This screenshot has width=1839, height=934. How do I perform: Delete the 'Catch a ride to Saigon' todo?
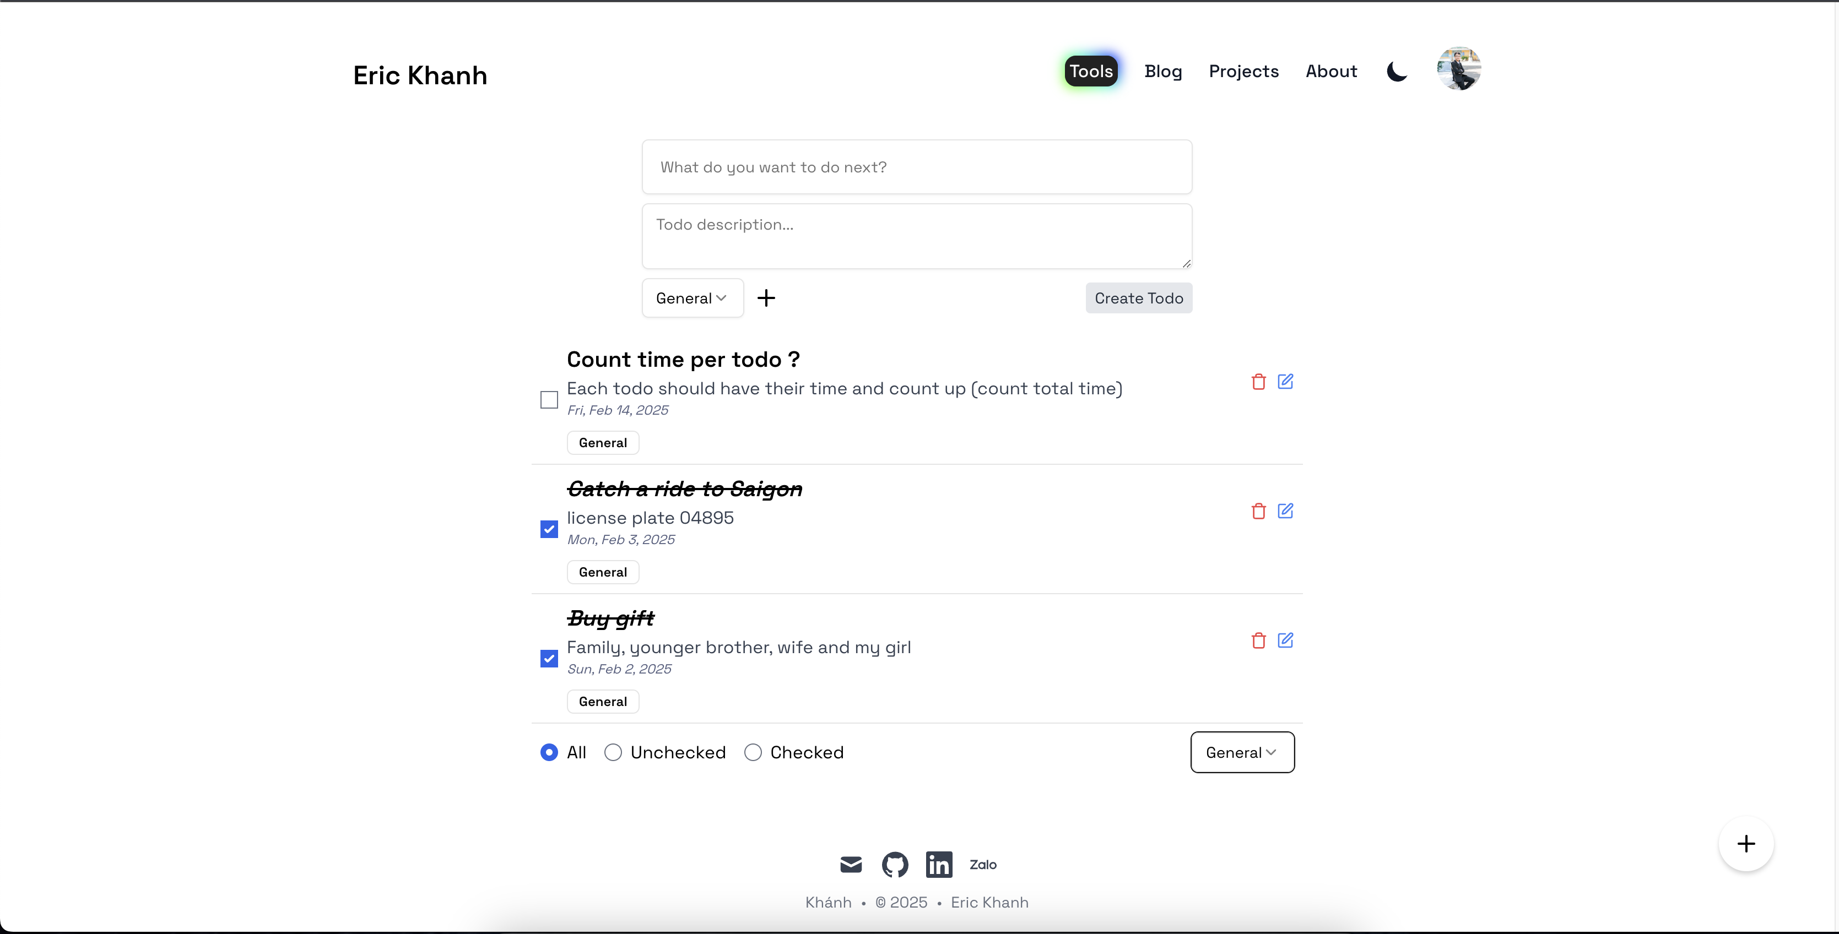(1259, 511)
